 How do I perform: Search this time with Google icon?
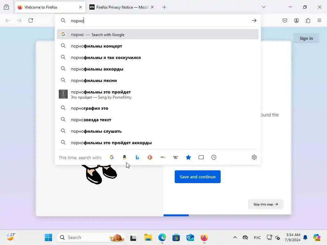coord(112,157)
